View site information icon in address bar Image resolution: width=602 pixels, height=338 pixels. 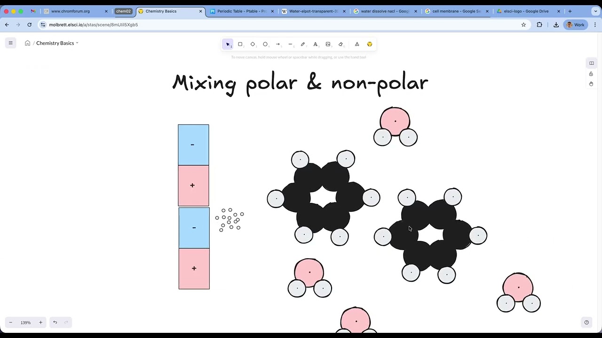tap(43, 25)
